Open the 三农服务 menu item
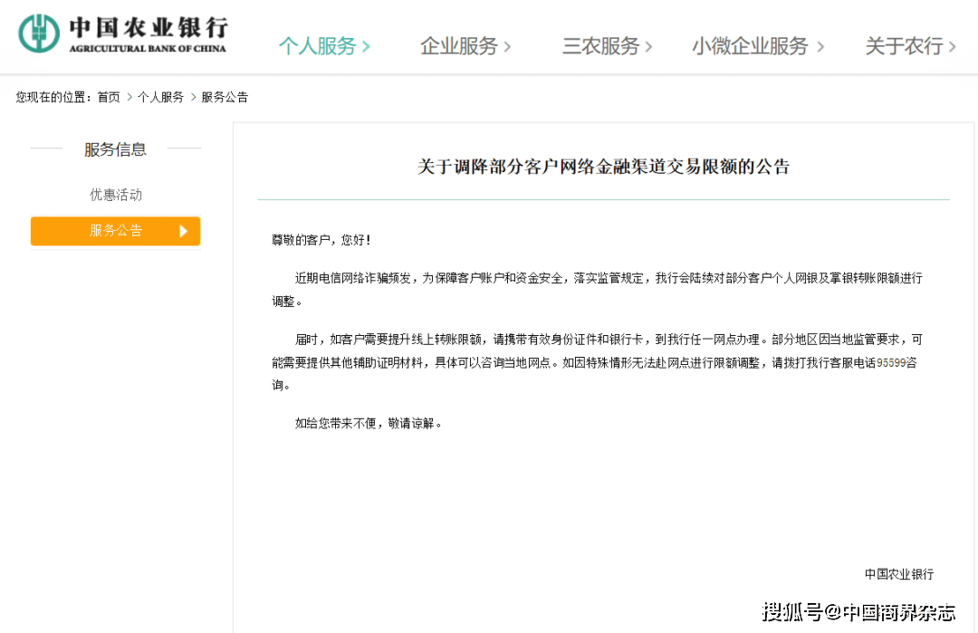 [599, 45]
